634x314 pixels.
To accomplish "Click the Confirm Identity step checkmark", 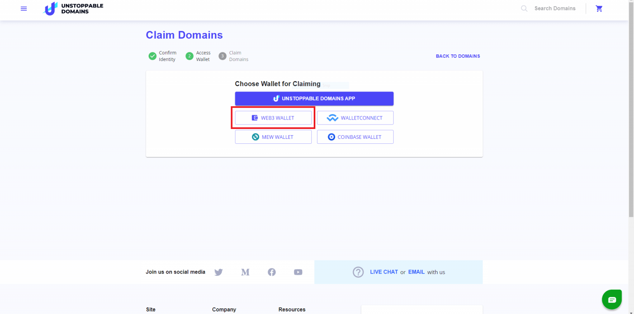I will click(x=152, y=56).
